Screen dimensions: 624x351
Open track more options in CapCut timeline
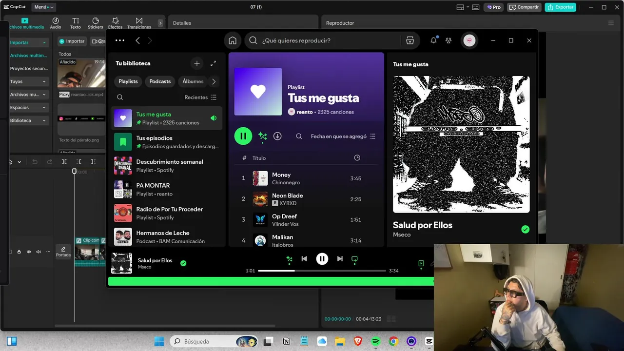tap(48, 252)
